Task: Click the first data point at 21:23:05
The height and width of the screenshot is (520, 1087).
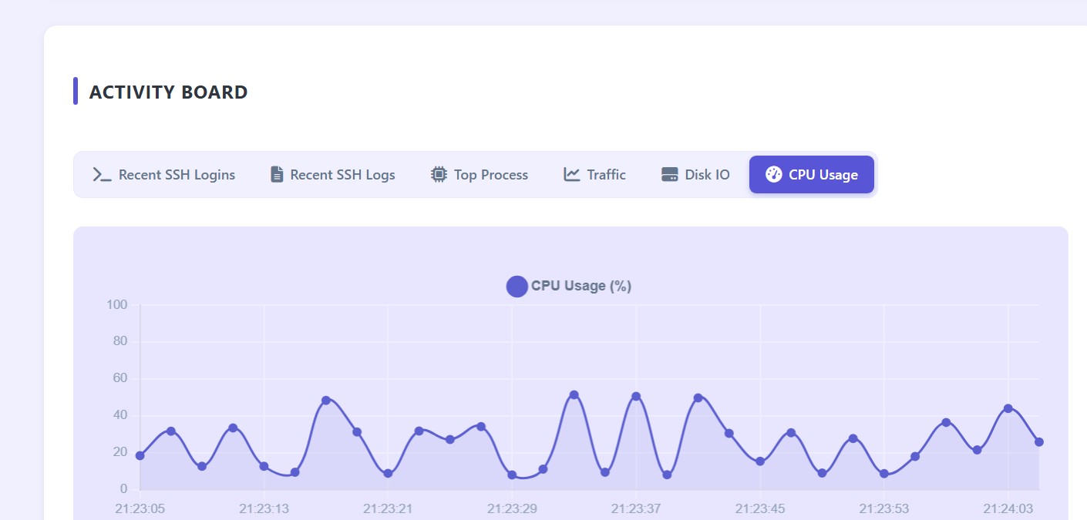Action: click(x=140, y=455)
